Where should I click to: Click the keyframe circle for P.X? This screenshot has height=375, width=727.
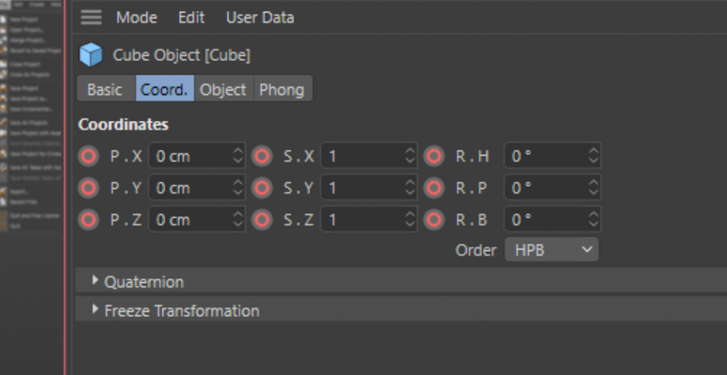[x=89, y=156]
